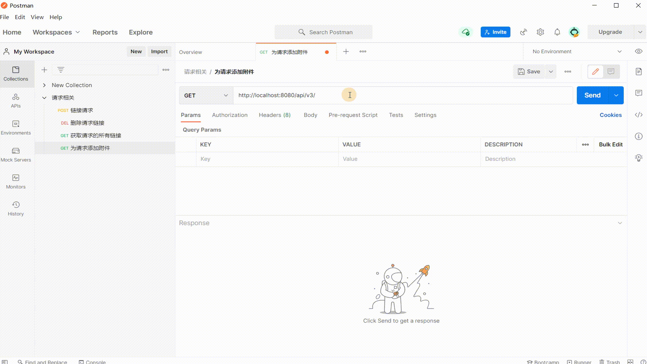
Task: Click the environment quick look eye icon
Action: click(x=639, y=52)
